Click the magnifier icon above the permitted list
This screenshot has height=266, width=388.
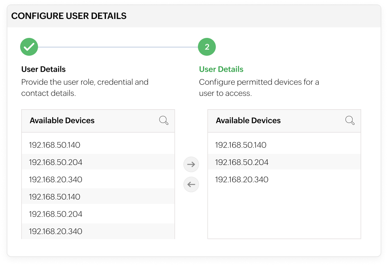click(350, 120)
